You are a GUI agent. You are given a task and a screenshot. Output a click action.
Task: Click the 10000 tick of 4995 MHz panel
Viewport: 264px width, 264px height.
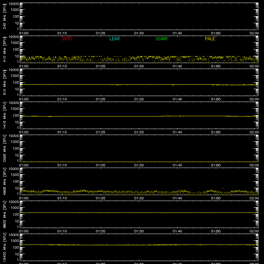pos(14,169)
